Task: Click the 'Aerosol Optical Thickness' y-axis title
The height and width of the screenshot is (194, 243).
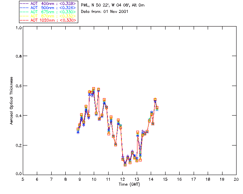Action: pyautogui.click(x=12, y=102)
